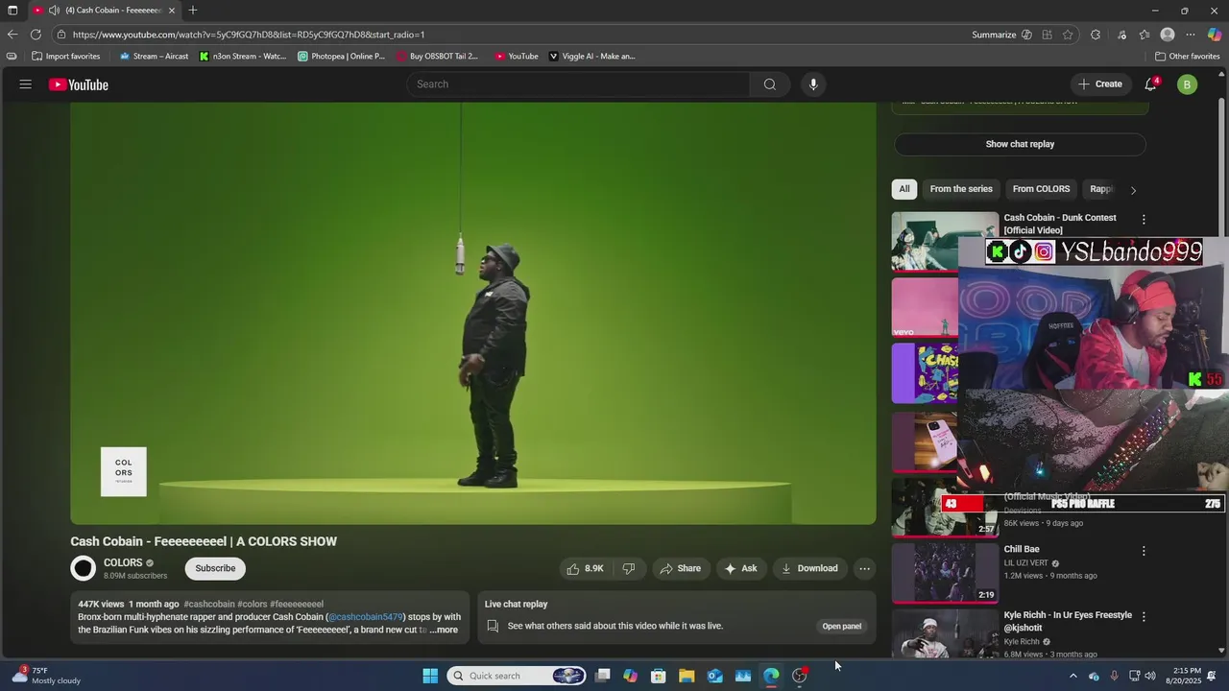This screenshot has height=691, width=1229.
Task: Open the YouTube hamburger guide menu
Action: coord(25,84)
